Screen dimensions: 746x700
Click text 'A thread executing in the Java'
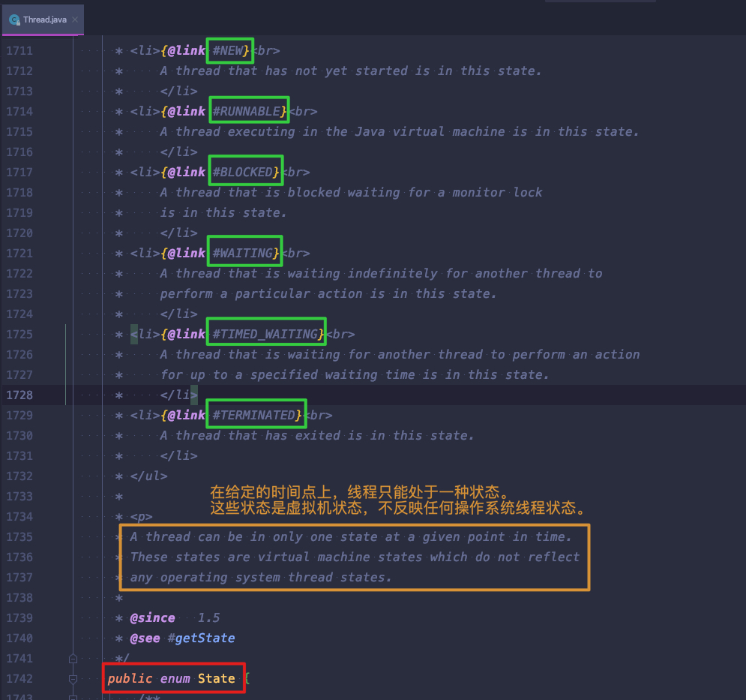(x=272, y=131)
